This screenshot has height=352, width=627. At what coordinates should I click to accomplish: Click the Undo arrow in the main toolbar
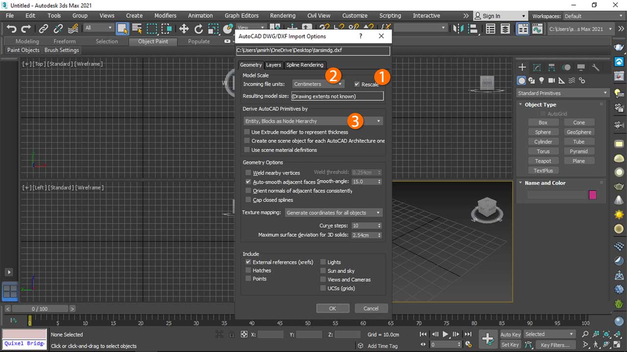(11, 29)
